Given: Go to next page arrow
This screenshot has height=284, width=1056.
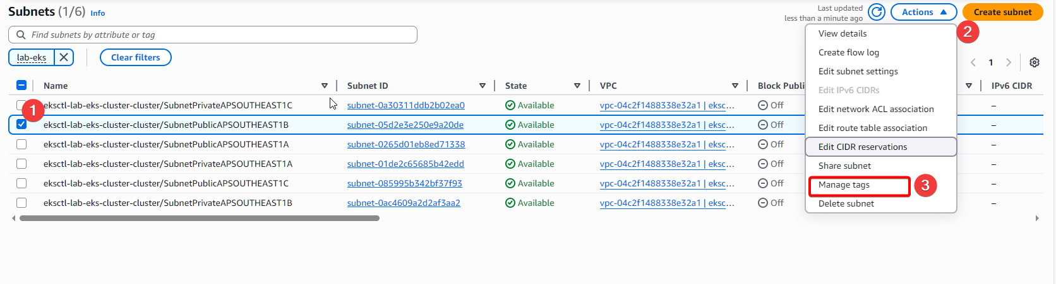Looking at the screenshot, I should [1009, 62].
